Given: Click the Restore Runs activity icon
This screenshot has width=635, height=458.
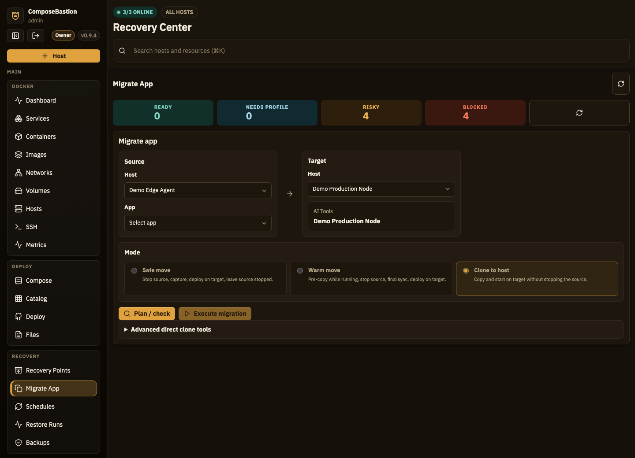Looking at the screenshot, I should pos(19,425).
